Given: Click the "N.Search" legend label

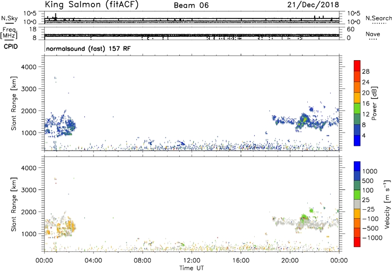Looking at the screenshot, I should [379, 18].
